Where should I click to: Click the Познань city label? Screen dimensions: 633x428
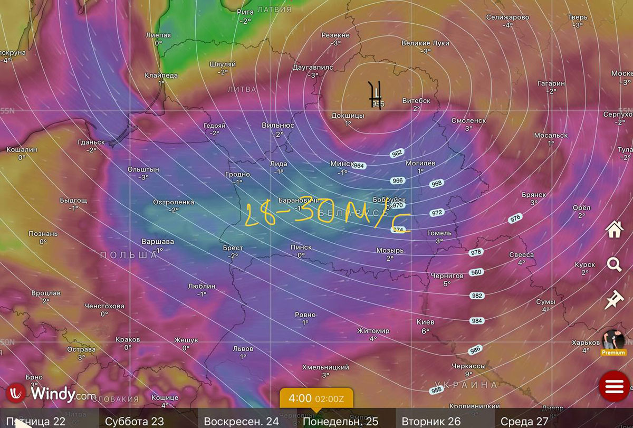(43, 234)
